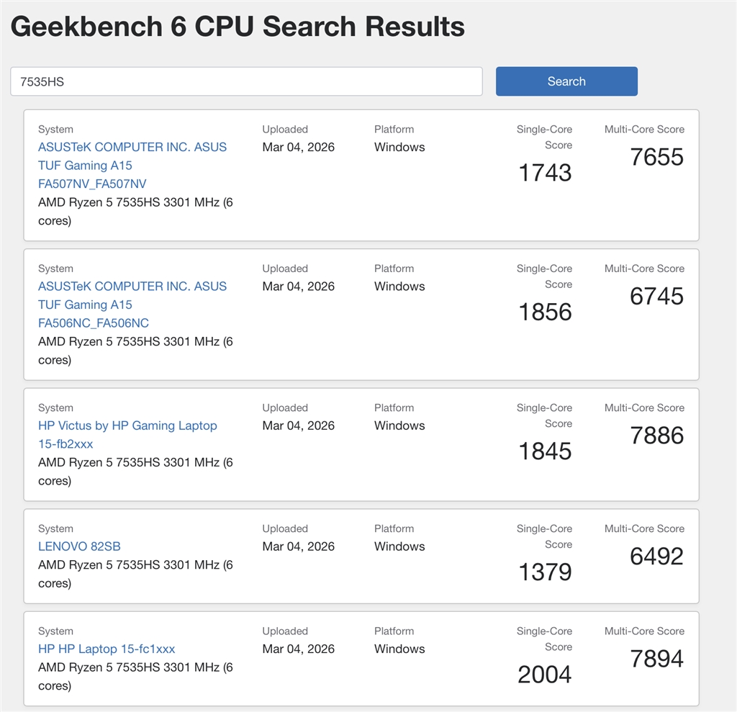Open the ASUS TUF Gaming A15 FA506NC result
This screenshot has height=712, width=737.
(x=132, y=305)
